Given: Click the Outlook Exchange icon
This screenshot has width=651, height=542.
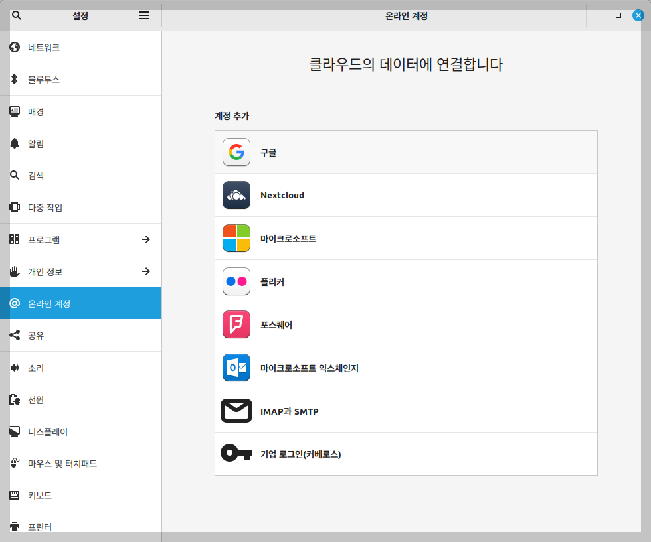Looking at the screenshot, I should pyautogui.click(x=236, y=368).
